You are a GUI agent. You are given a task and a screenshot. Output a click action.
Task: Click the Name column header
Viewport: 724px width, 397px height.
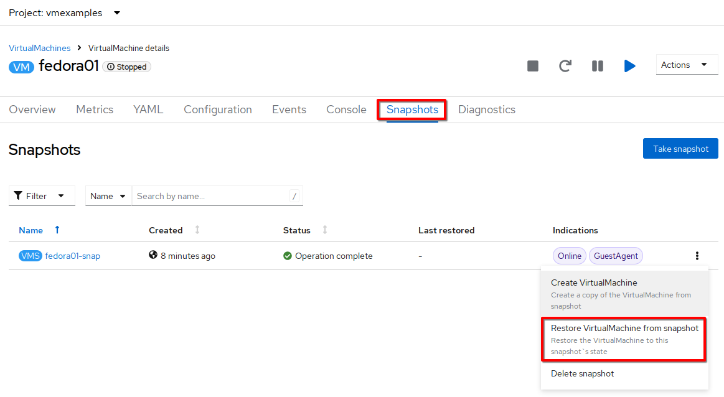pyautogui.click(x=31, y=230)
